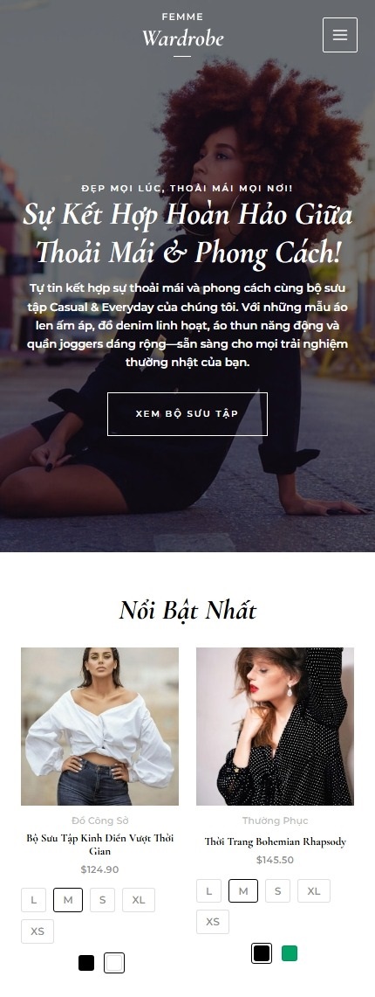Pick black color swatch for first product

(x=86, y=963)
